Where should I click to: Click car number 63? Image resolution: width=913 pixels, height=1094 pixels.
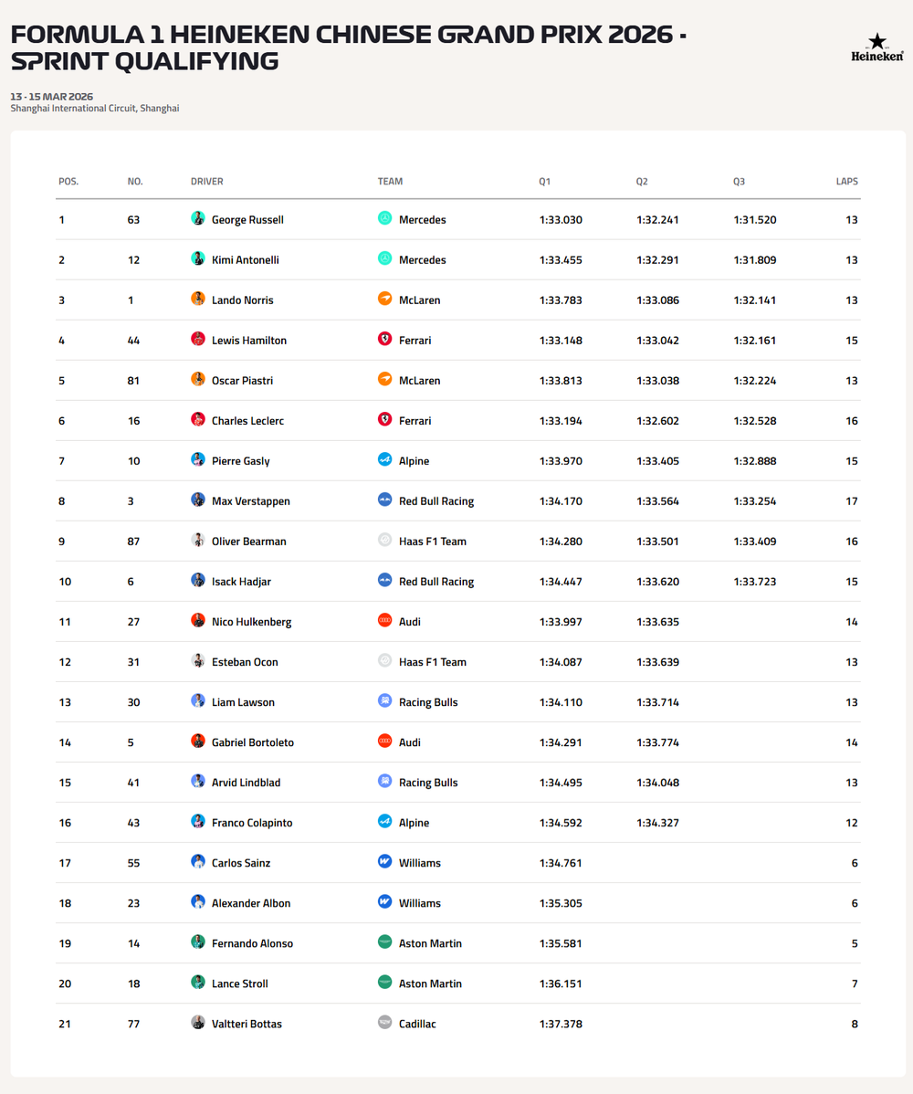[134, 220]
